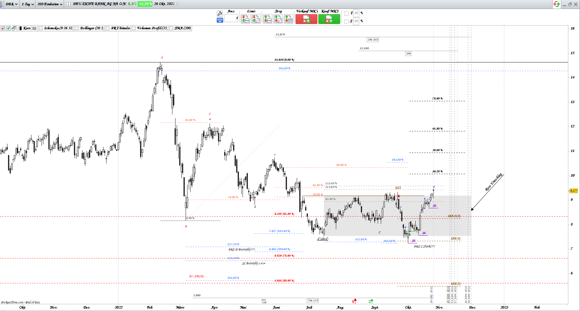Toggle the PRT Bänder indicator checkbox

107,28
